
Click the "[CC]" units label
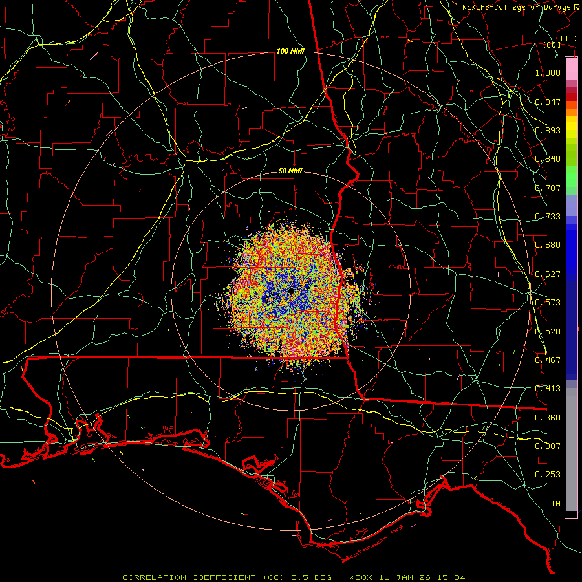(x=552, y=45)
